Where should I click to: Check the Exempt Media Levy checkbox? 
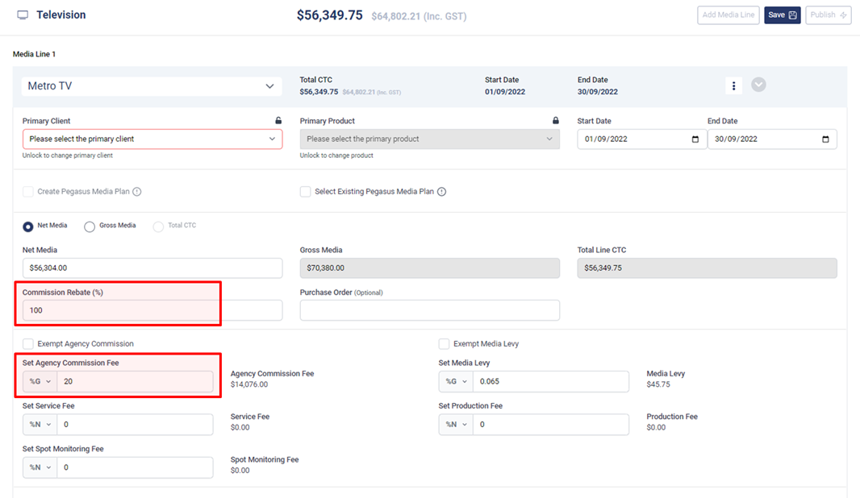pyautogui.click(x=444, y=344)
